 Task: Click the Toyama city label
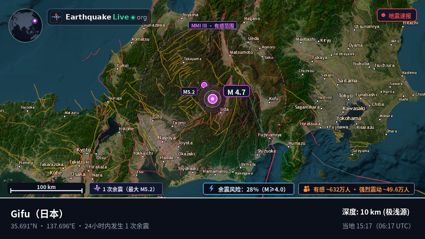191,15
